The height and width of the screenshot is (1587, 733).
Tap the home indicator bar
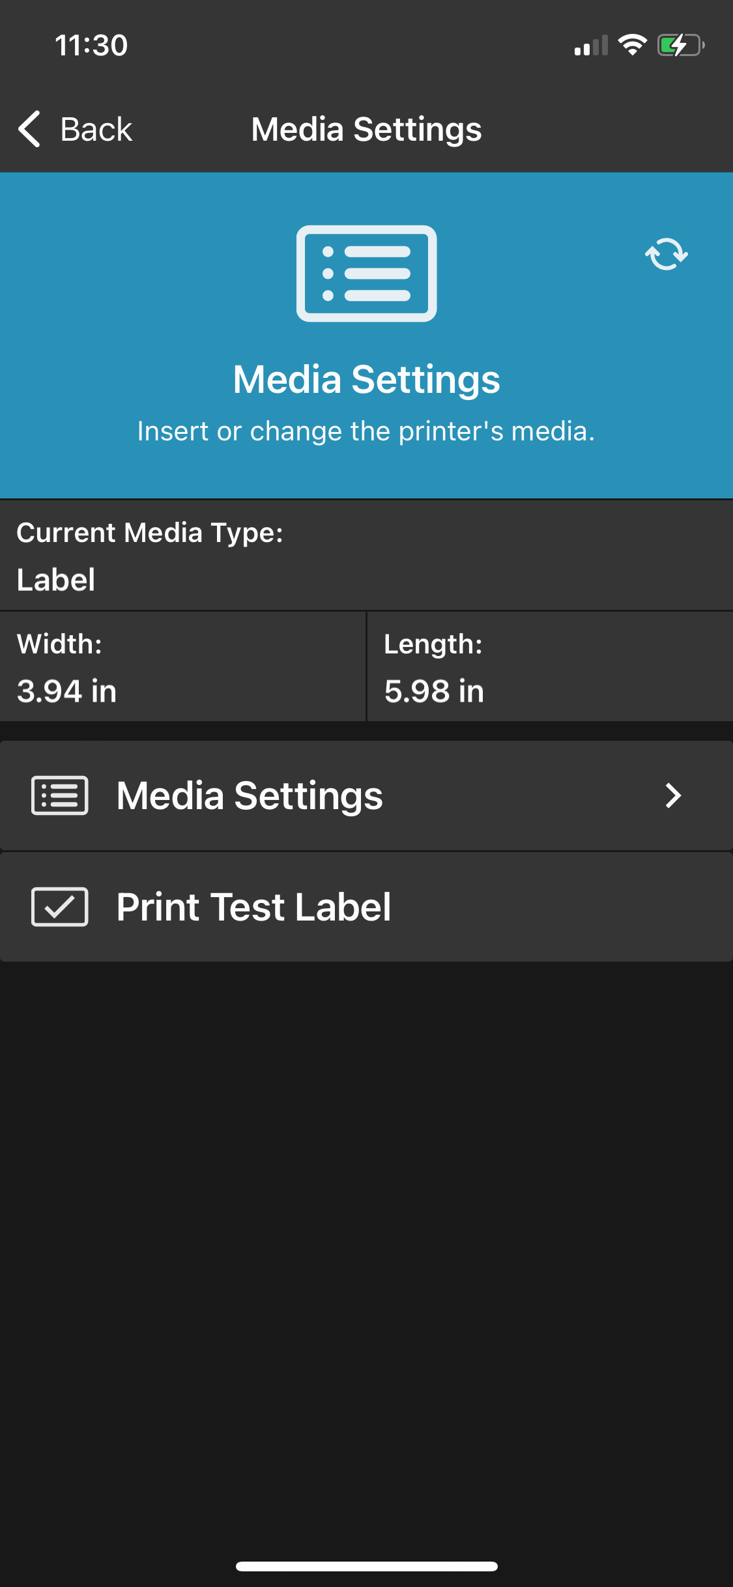pyautogui.click(x=366, y=1566)
